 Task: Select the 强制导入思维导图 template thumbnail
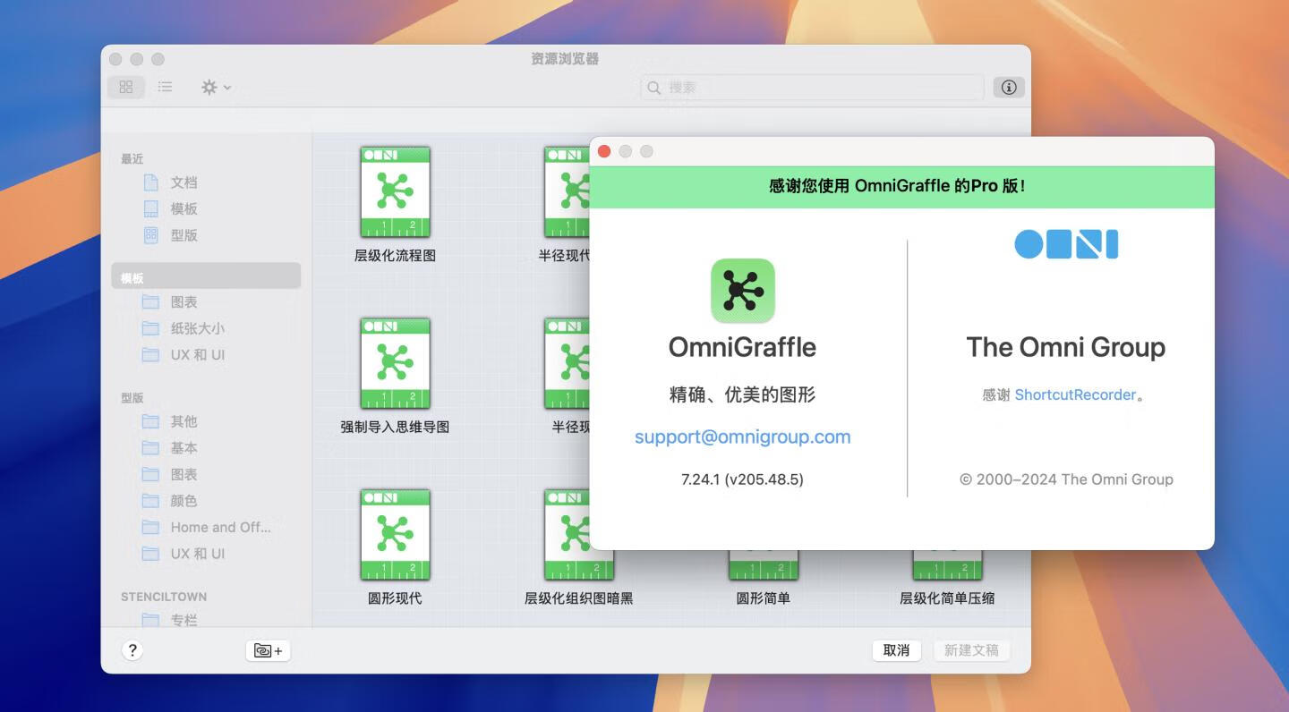(x=395, y=363)
